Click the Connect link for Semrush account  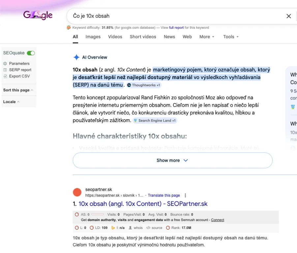[x=218, y=220]
